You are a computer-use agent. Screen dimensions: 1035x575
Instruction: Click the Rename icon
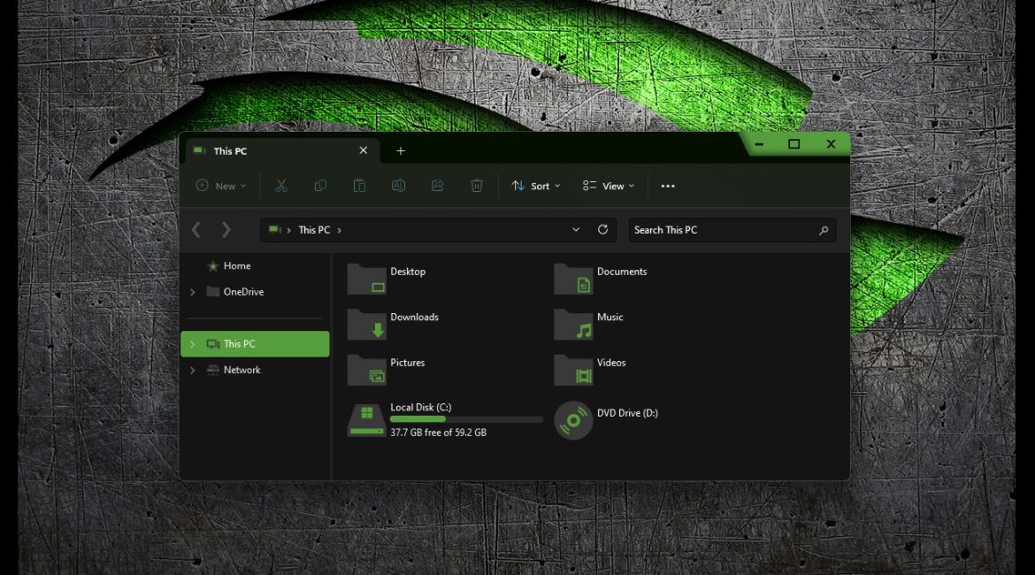click(398, 186)
